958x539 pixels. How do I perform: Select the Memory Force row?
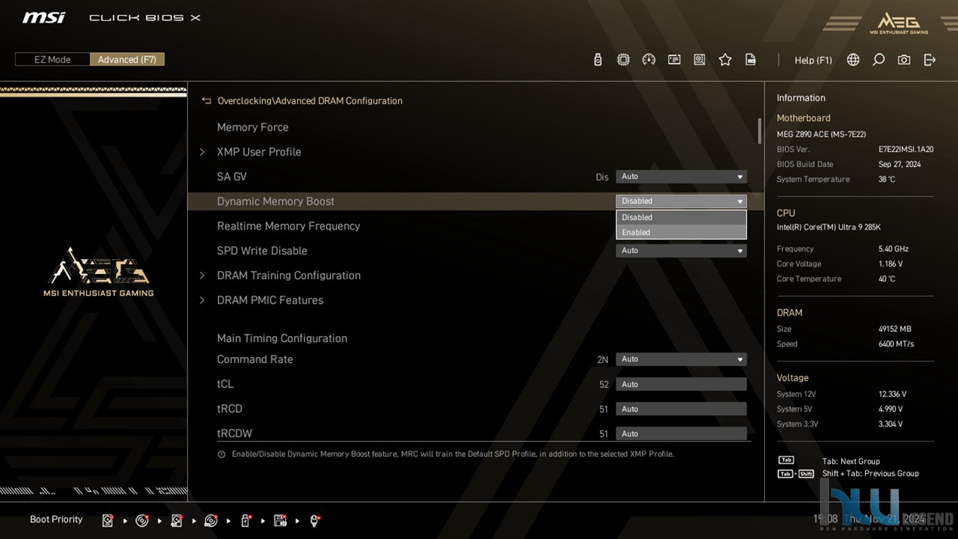(475, 128)
